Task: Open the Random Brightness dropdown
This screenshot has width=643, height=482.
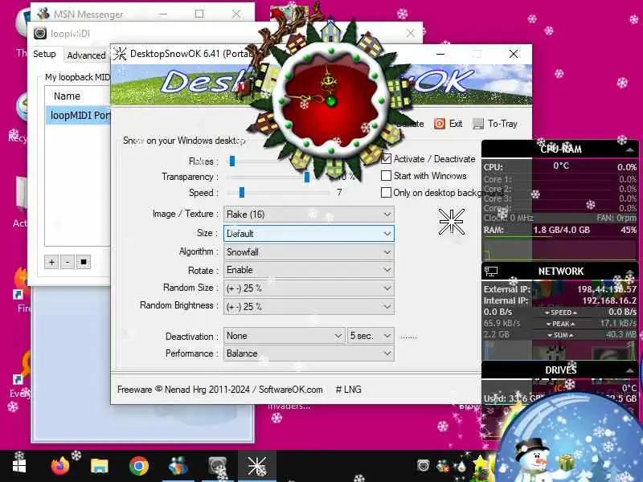Action: (x=309, y=307)
